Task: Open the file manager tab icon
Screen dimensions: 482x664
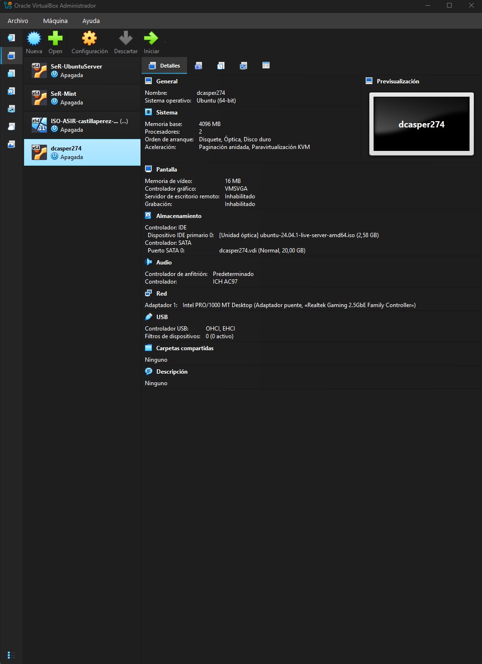Action: (x=266, y=66)
